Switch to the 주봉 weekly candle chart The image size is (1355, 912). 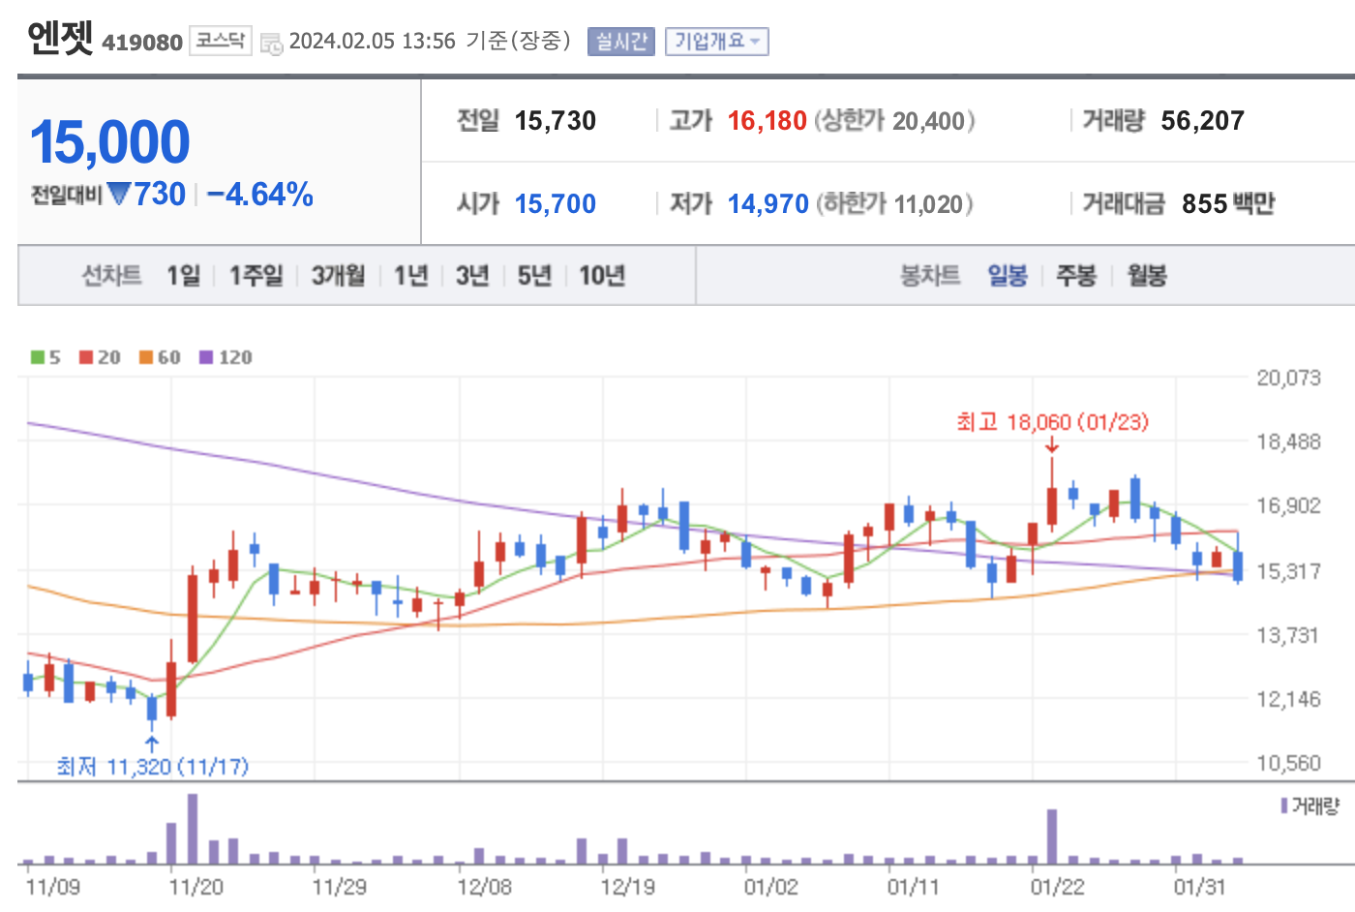point(1076,276)
